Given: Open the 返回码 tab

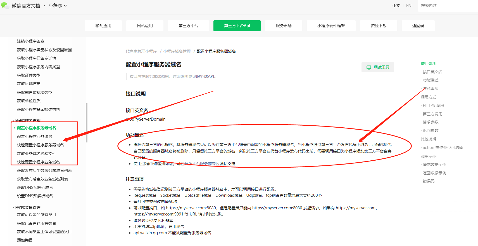Looking at the screenshot, I should 418,26.
